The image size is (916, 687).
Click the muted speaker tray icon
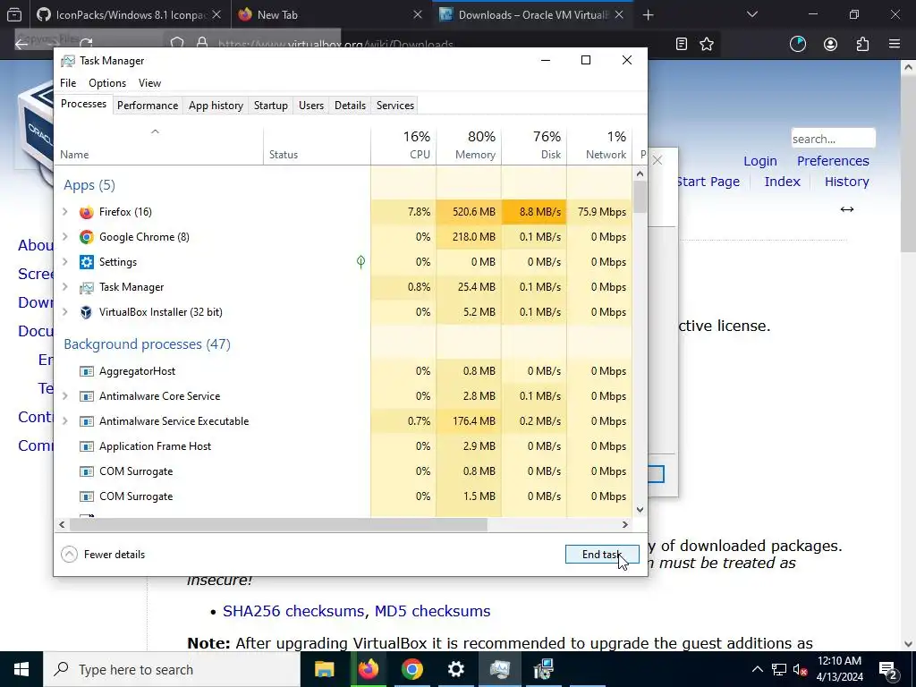[x=800, y=669]
